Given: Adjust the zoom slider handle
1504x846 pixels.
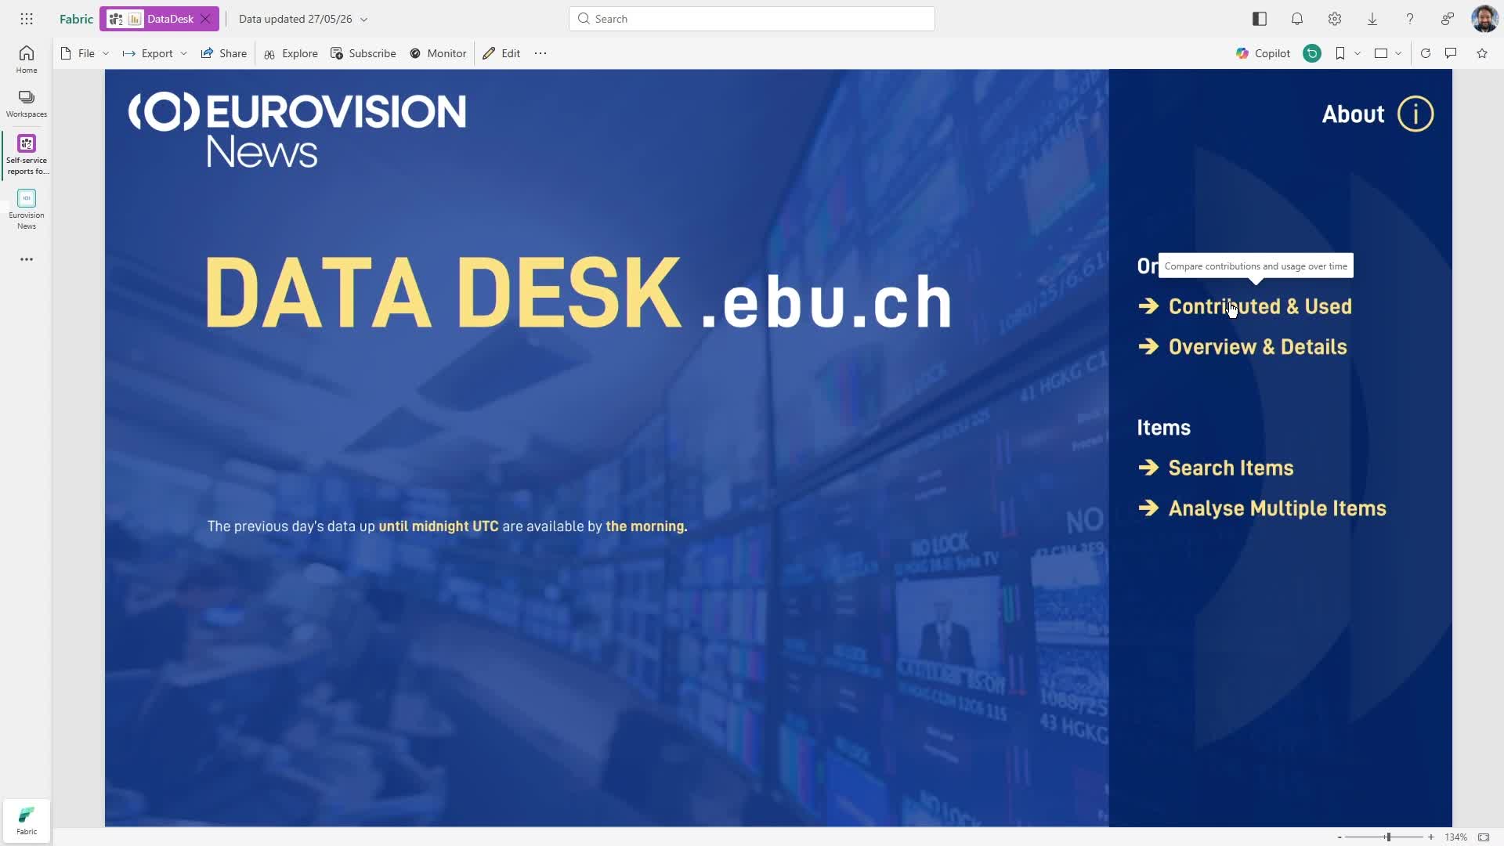Looking at the screenshot, I should [1388, 837].
